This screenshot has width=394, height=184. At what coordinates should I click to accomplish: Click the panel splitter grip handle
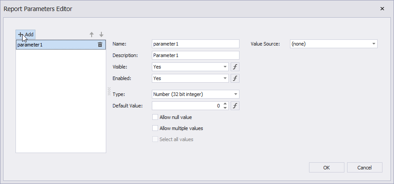point(109,91)
